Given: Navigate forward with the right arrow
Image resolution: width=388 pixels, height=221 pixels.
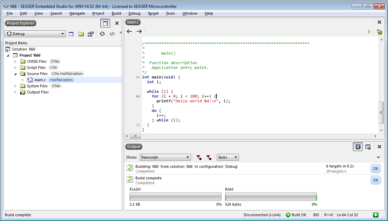Looking at the screenshot, I should coord(139,31).
